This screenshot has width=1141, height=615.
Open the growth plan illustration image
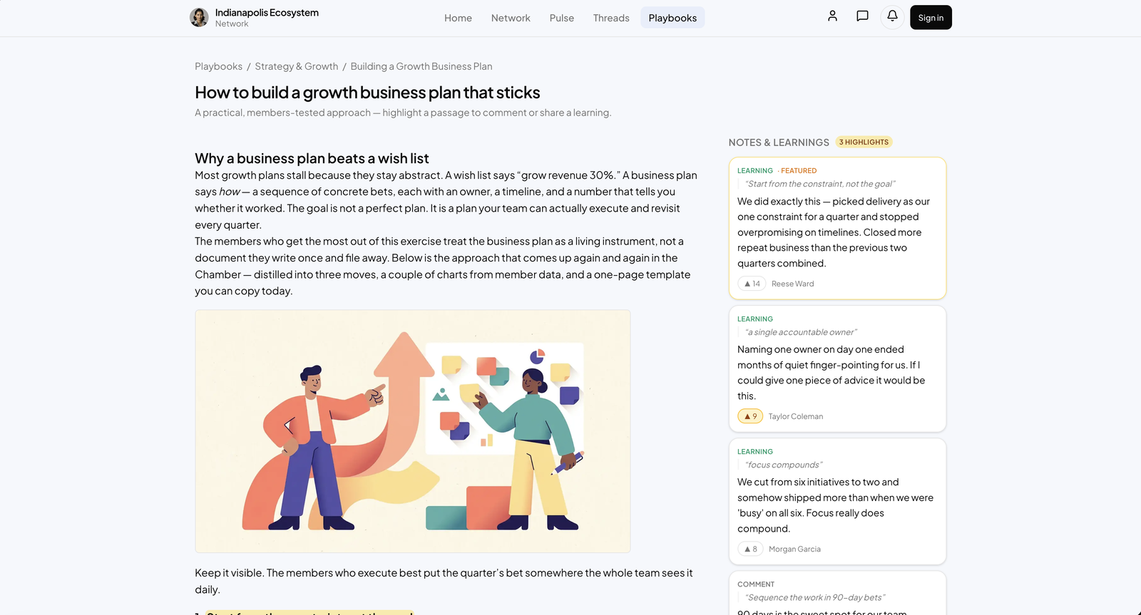click(x=413, y=431)
